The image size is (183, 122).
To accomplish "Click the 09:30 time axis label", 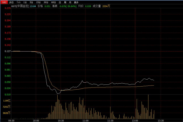I will click(11, 121).
